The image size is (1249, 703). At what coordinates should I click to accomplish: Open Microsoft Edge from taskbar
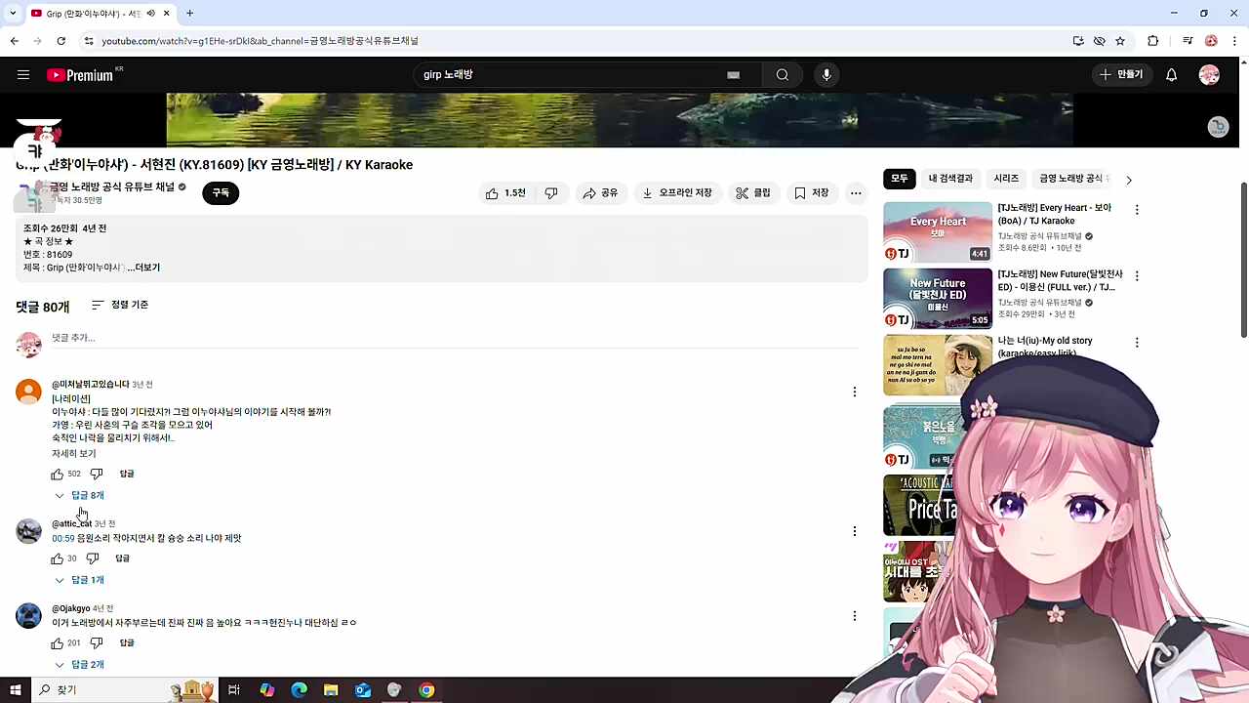[299, 690]
